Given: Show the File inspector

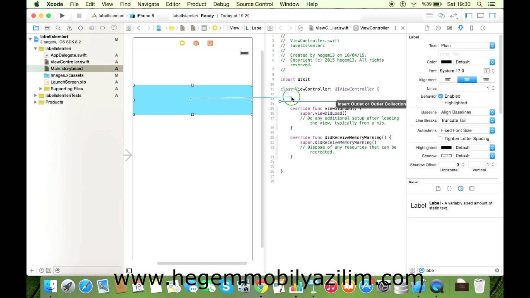Looking at the screenshot, I should click(427, 28).
